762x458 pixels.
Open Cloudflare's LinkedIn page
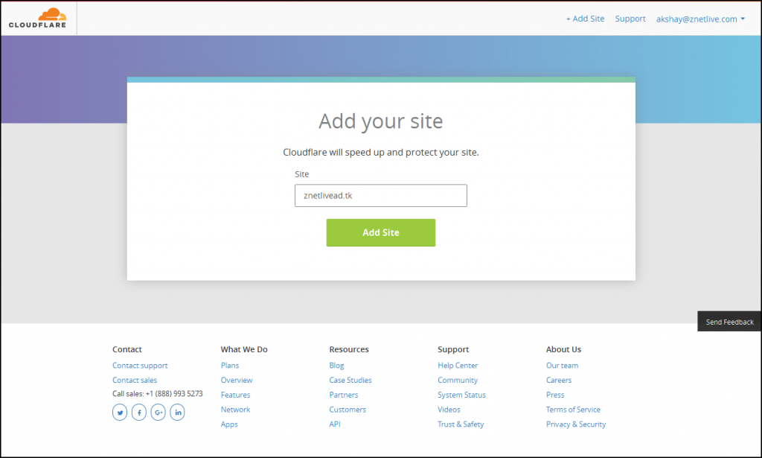[177, 412]
